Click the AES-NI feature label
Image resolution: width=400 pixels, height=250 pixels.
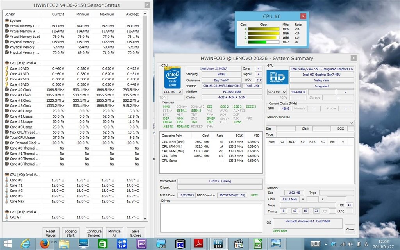tap(168, 126)
